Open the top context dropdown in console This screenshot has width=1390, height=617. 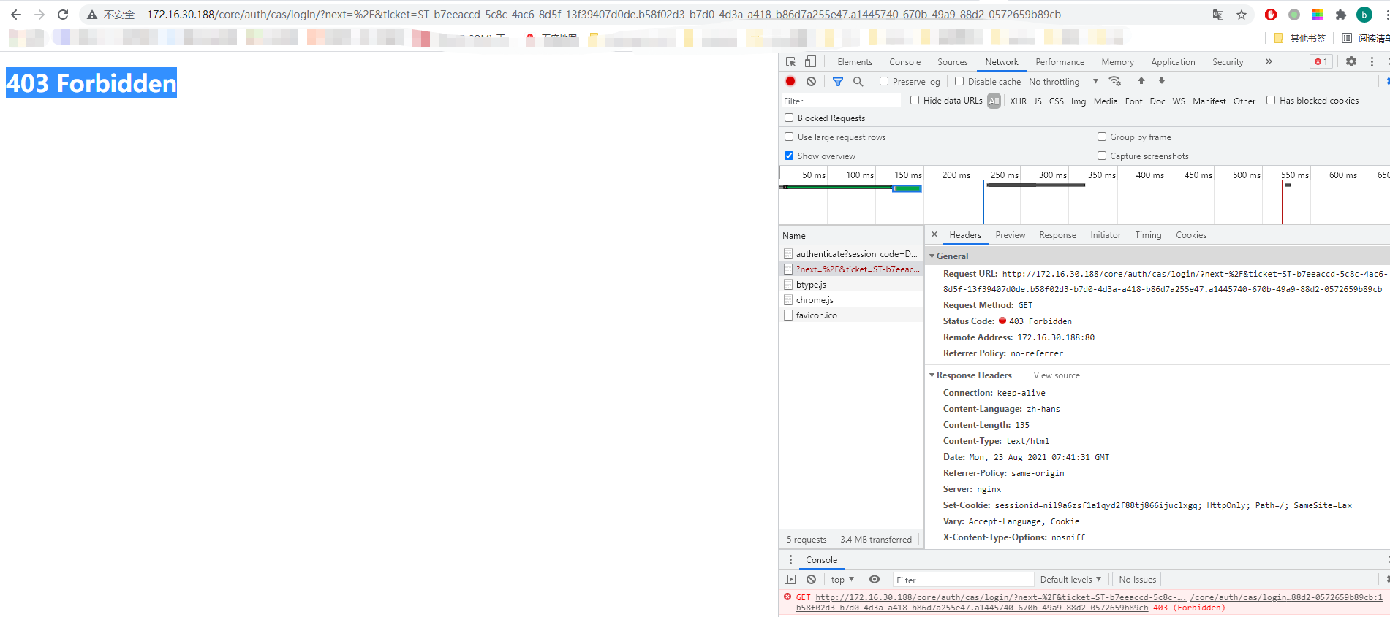[x=842, y=580]
